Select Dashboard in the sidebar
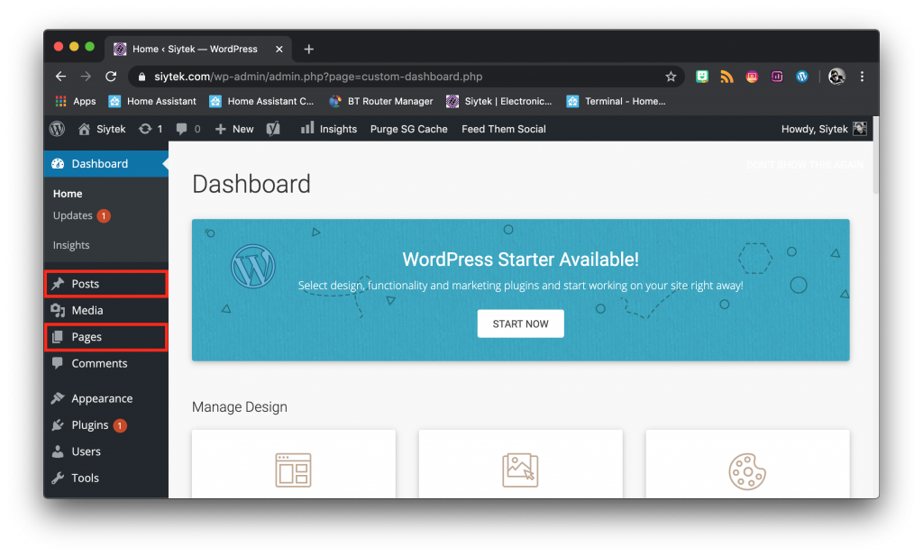 pos(106,164)
